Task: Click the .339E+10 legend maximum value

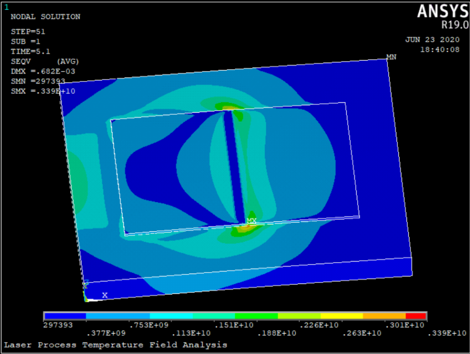Action: (448, 333)
